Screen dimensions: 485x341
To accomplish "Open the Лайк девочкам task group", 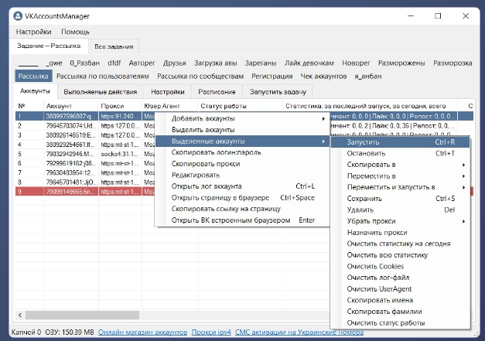I will click(x=309, y=63).
